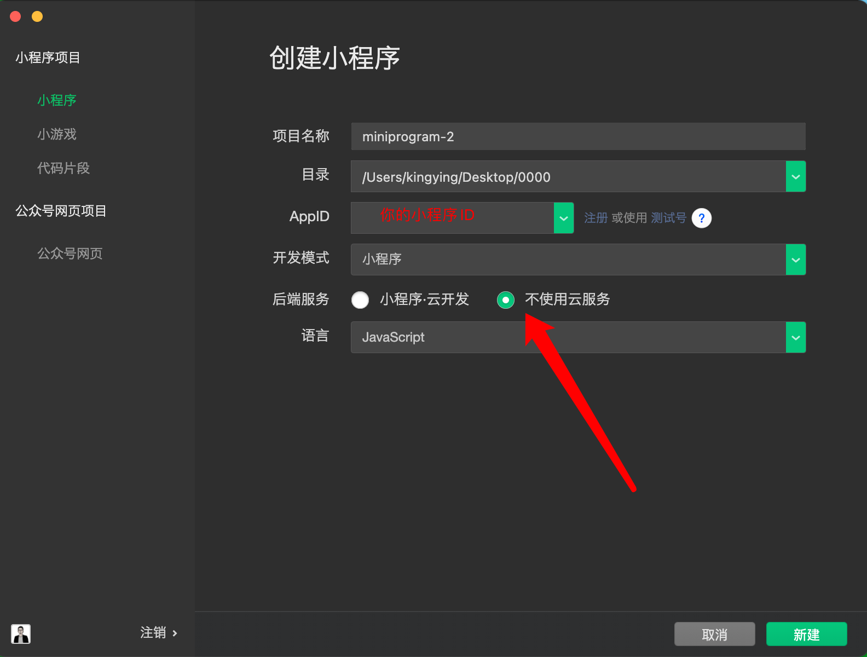The width and height of the screenshot is (867, 657).
Task: Click the 开发模式 小程序 combo box
Action: (x=578, y=260)
